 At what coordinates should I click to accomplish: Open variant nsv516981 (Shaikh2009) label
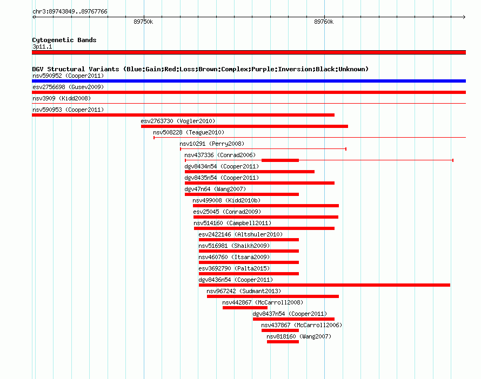click(234, 246)
